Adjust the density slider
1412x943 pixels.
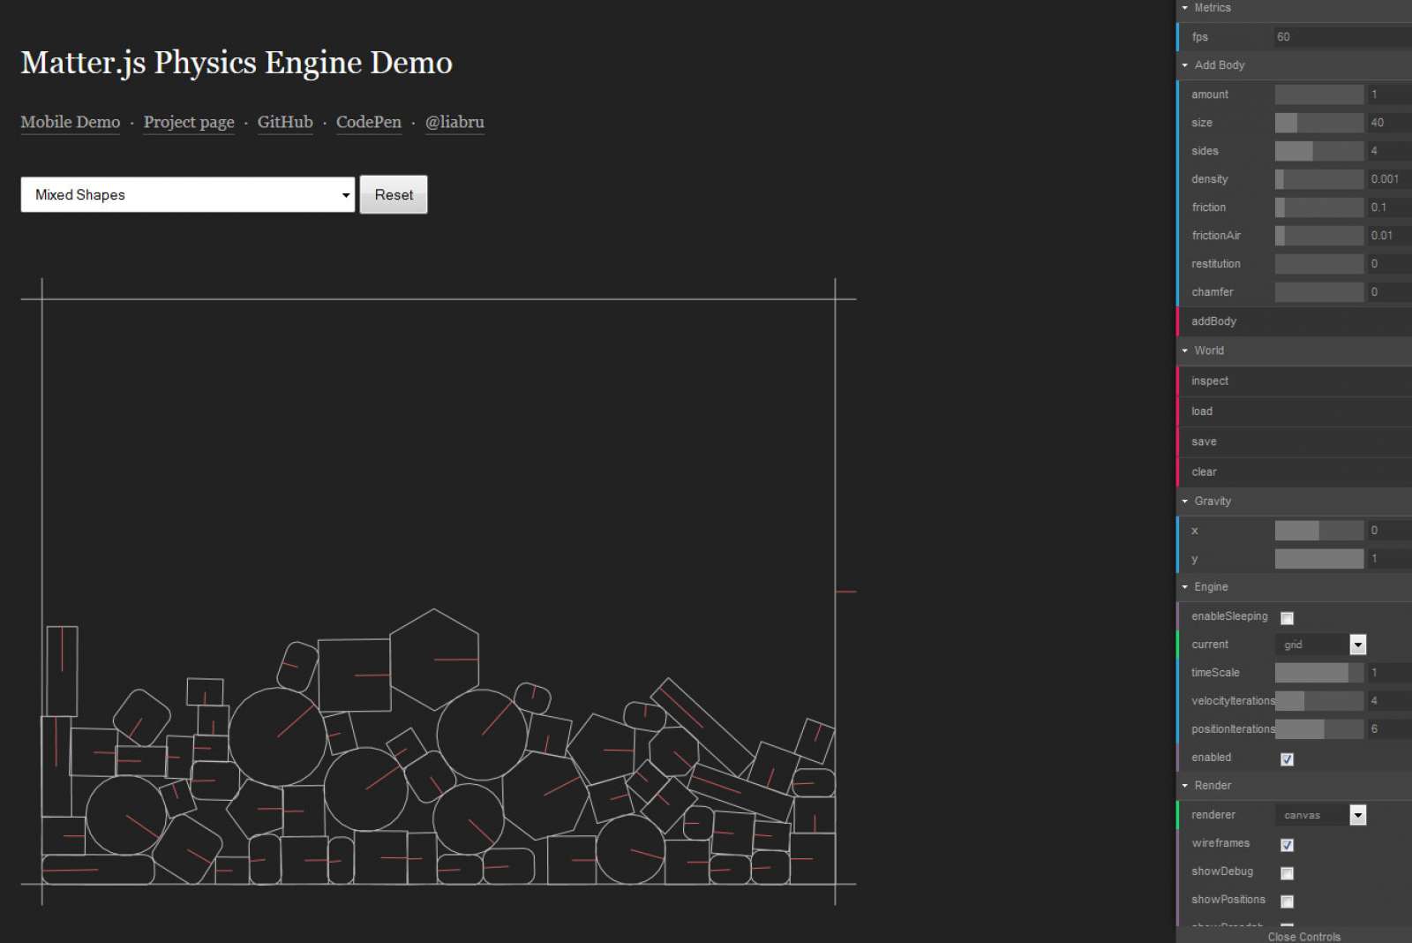[x=1319, y=179]
